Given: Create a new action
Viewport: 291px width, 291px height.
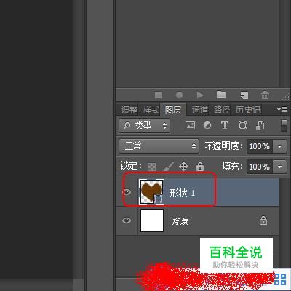Looking at the screenshot, I should click(244, 95).
